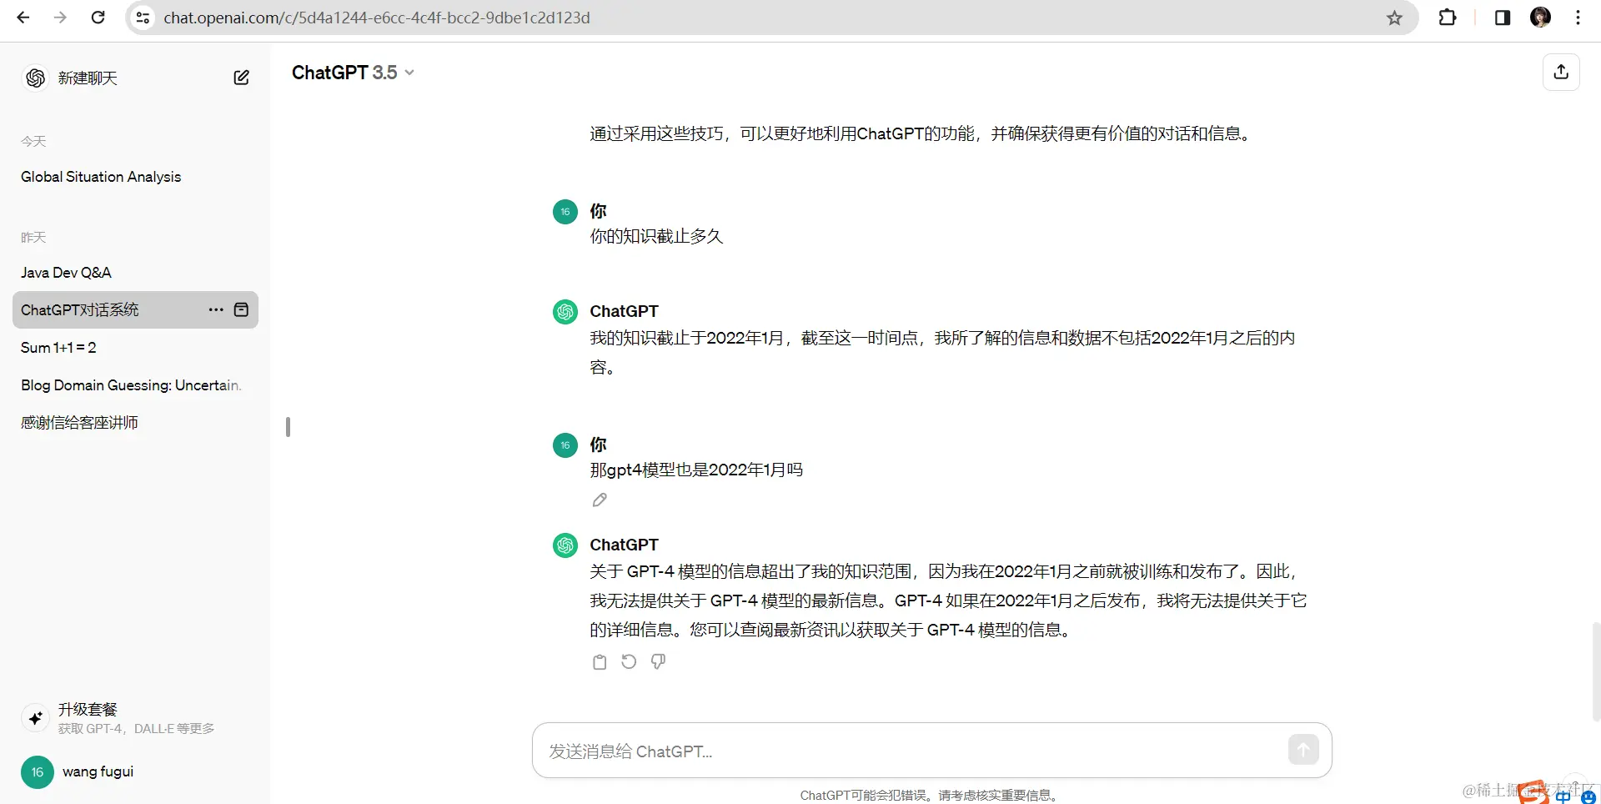Send message with the up-arrow button
The image size is (1601, 804).
[x=1303, y=750]
